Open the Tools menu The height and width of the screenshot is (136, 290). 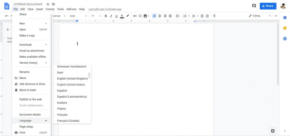coord(60,9)
